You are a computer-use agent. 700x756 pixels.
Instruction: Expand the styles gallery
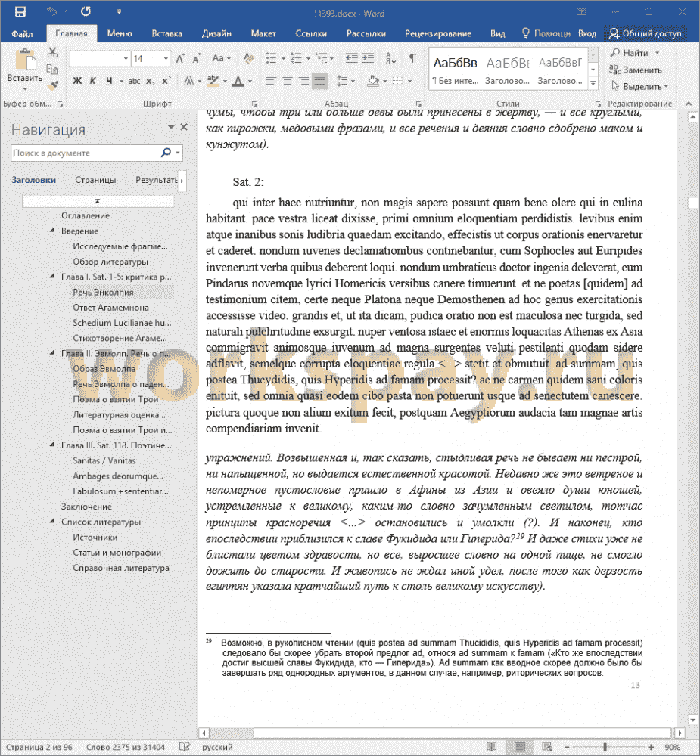pos(593,84)
